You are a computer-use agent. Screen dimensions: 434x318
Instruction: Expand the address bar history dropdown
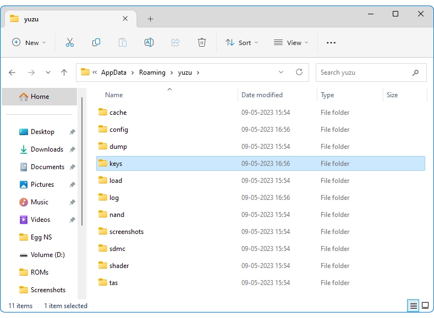click(281, 72)
